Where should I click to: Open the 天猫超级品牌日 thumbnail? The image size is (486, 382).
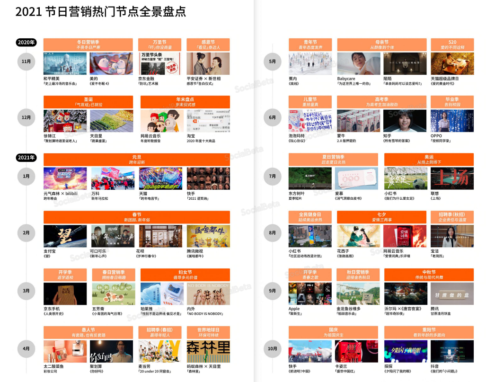pos(452,63)
